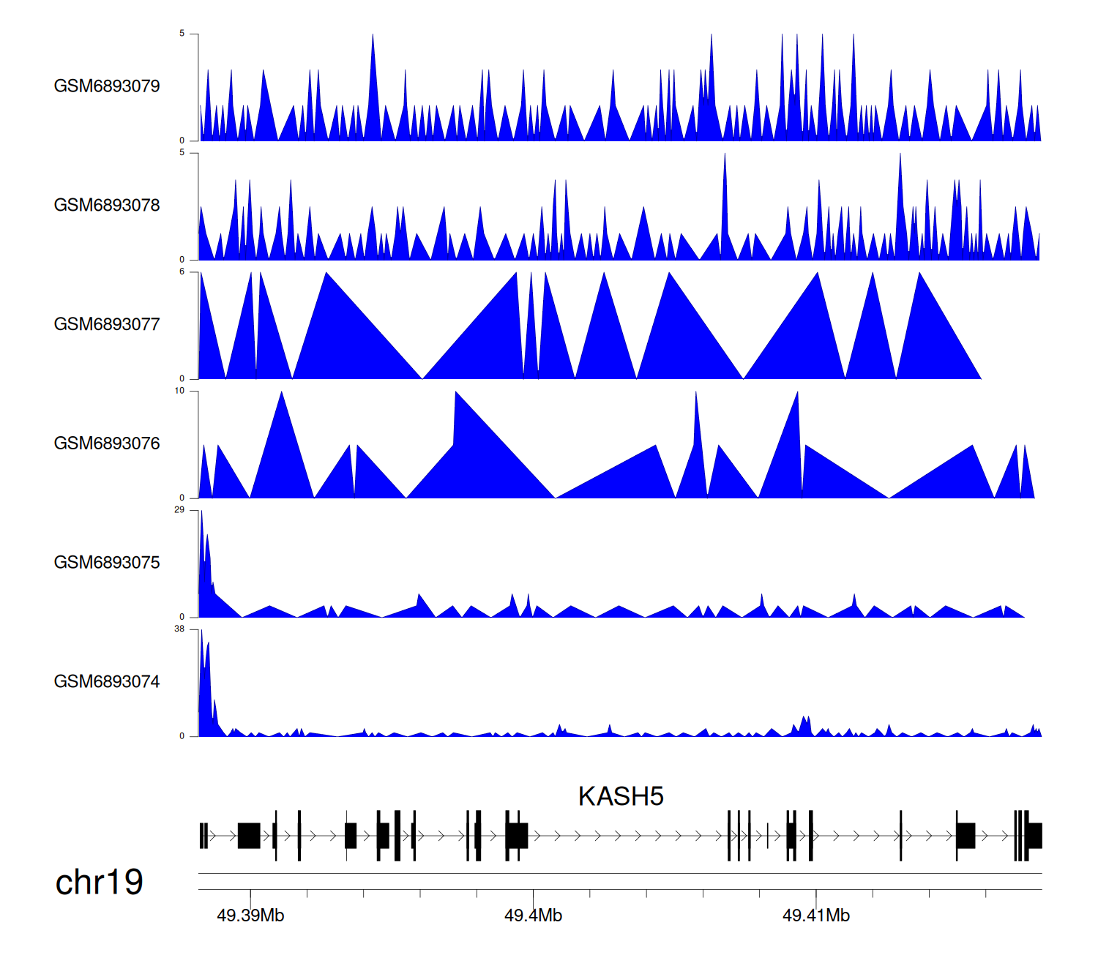Click the y-axis maximum 38 on GSM6893074
The height and width of the screenshot is (966, 1098).
[x=179, y=629]
